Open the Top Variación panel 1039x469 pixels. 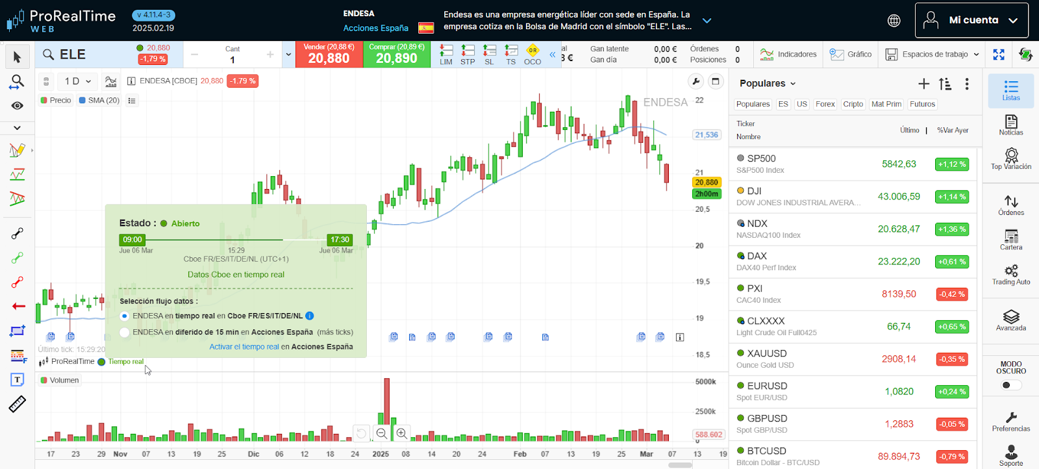click(1011, 159)
